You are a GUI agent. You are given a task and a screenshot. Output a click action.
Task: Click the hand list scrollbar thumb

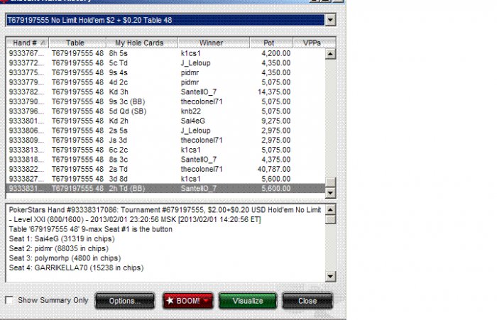click(x=330, y=182)
